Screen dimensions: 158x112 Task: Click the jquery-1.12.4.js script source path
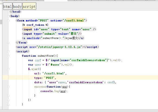point(59,47)
